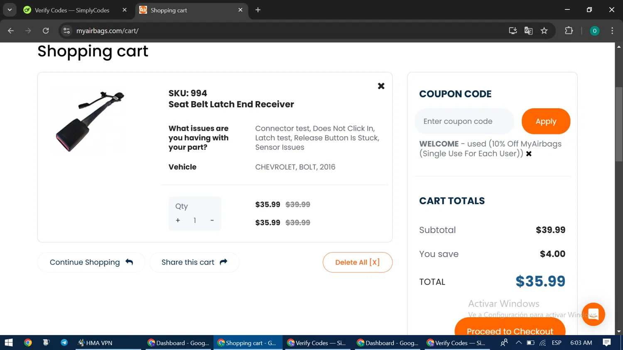Decrease quantity with the minus button
The image size is (623, 350).
pyautogui.click(x=212, y=220)
